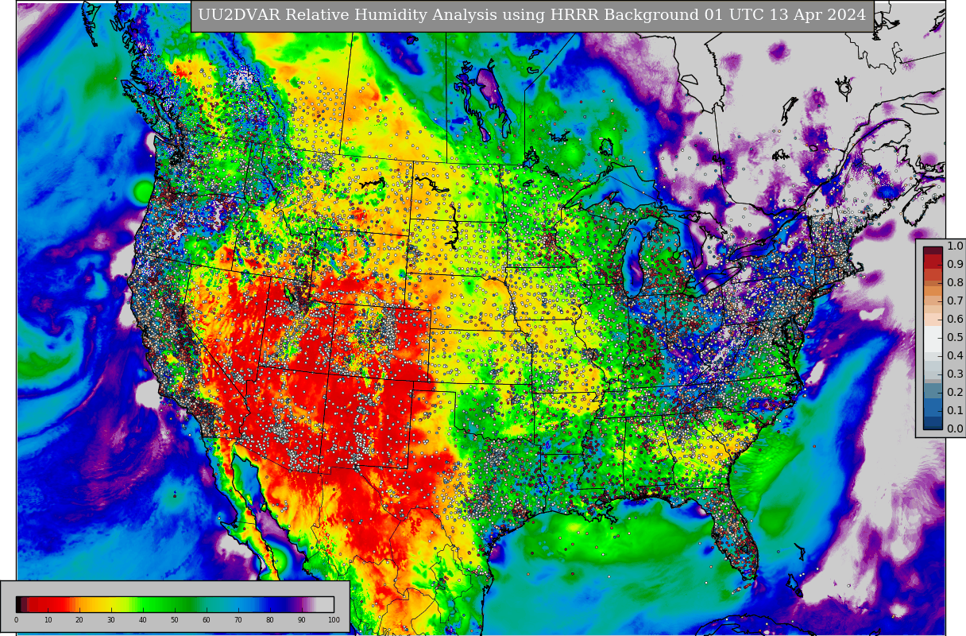Click tick label 90 on humidity colorbar
The image size is (966, 636).
[302, 620]
